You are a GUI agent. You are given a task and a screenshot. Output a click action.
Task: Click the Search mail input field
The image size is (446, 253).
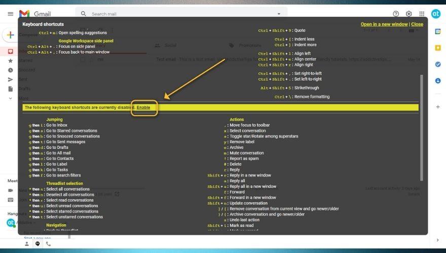(x=177, y=14)
